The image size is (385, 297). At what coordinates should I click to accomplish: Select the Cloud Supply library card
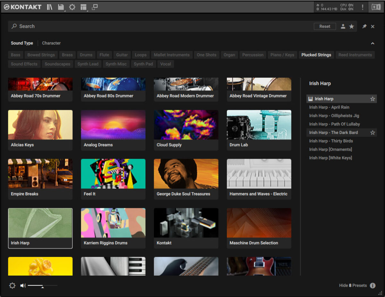point(186,130)
